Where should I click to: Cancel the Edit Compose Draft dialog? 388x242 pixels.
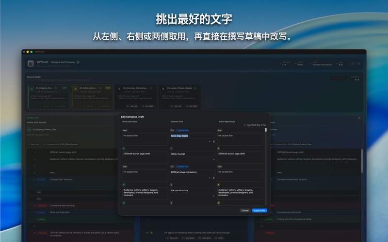pyautogui.click(x=245, y=211)
